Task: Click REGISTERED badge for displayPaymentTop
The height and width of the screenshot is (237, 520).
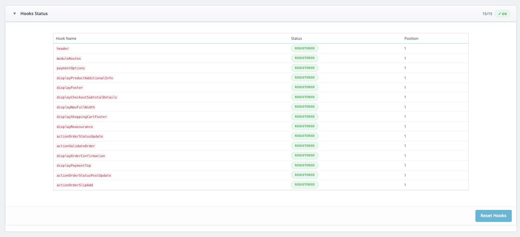Action: coord(305,165)
